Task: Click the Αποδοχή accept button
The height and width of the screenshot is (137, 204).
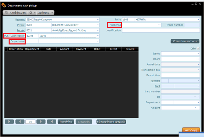Action: pyautogui.click(x=191, y=130)
